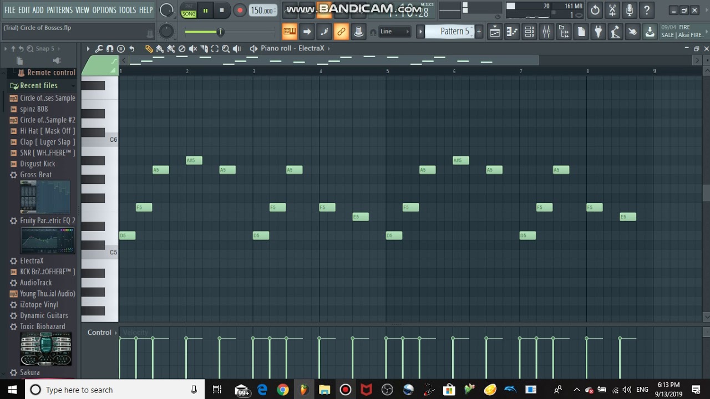Click the Download content library icon

[650, 32]
